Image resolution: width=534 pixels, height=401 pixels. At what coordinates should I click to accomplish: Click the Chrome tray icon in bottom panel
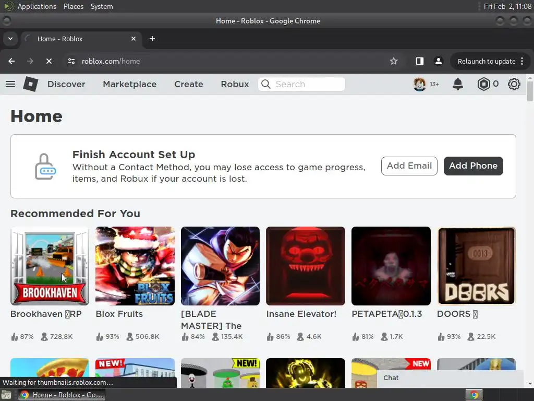tap(474, 395)
